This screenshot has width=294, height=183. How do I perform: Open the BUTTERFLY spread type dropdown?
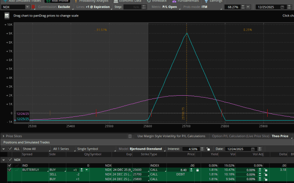[35, 170]
